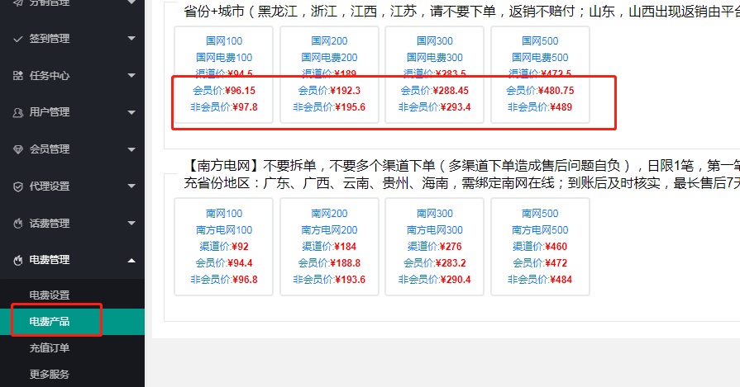This screenshot has height=387, width=740.
Task: Click 国网电费100 product name
Action: 224,58
